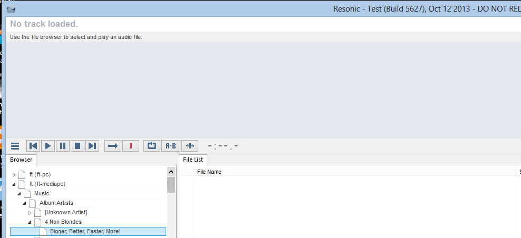
Task: Collapse the ft (ft-mediapc) node
Action: 14,184
